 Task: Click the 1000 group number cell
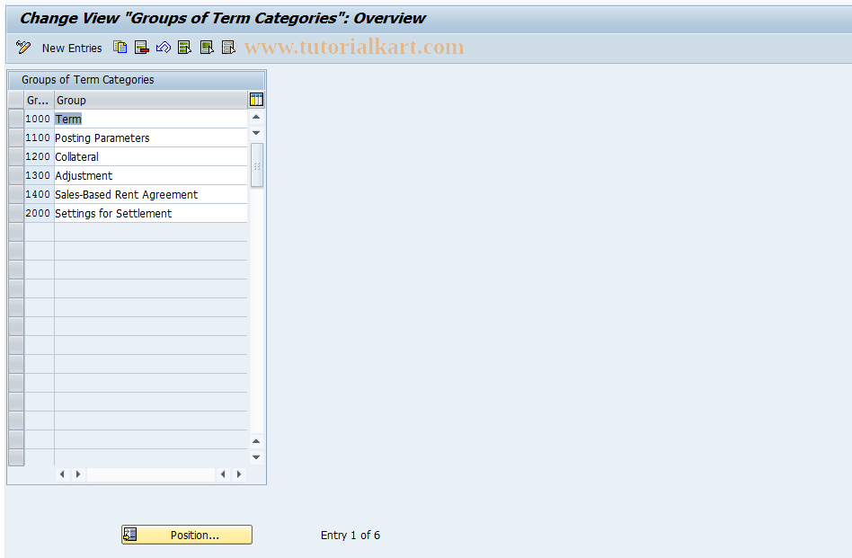39,119
